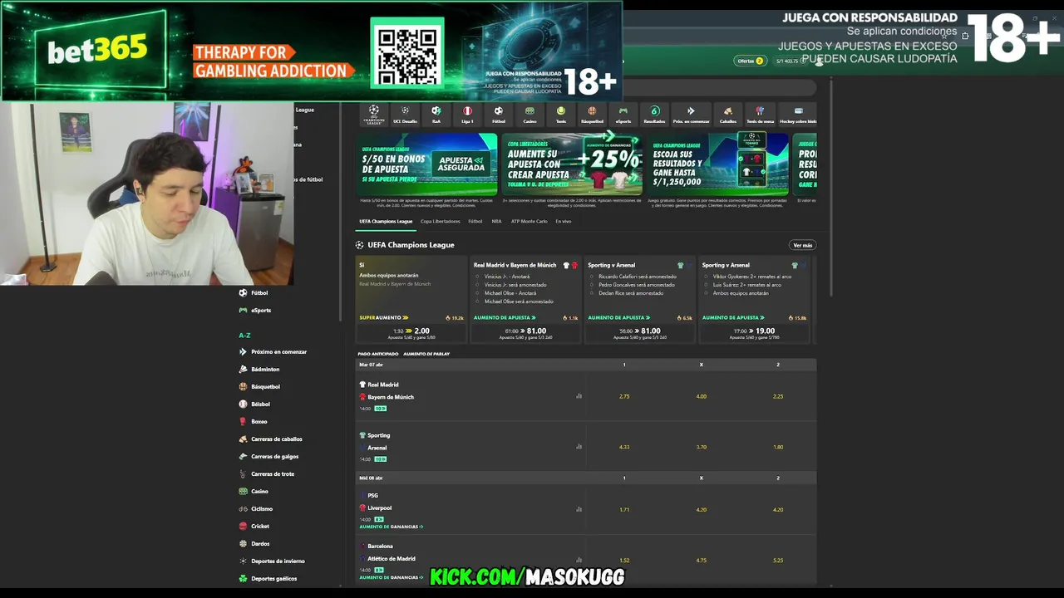Open stats icon for Real Madrid match

[579, 396]
